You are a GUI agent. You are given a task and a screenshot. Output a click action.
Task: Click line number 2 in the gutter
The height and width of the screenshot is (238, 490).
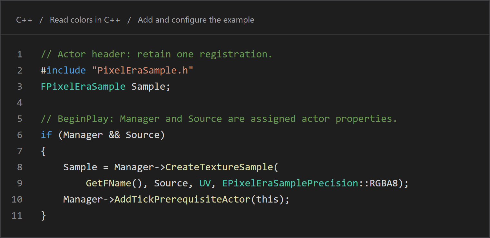coord(20,70)
